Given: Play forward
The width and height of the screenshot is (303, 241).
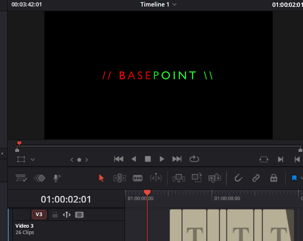Looking at the screenshot, I should pos(162,159).
